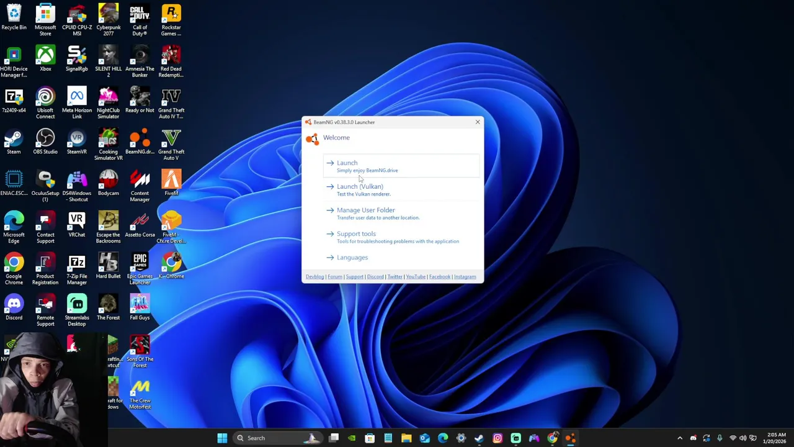794x447 pixels.
Task: Select the Streamlabs Desktop icon
Action: pos(77,311)
